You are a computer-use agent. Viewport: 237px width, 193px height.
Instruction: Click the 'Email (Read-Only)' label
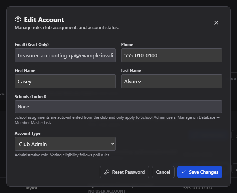tap(32, 45)
